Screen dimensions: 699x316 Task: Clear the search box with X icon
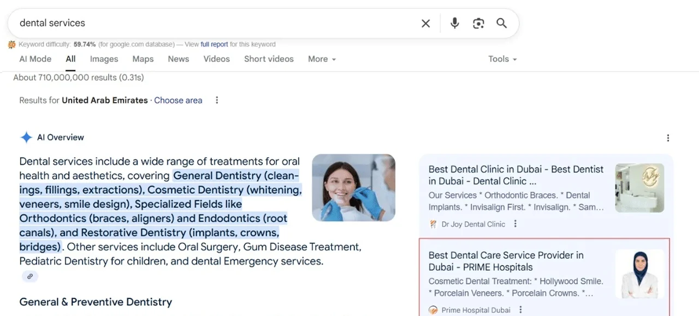point(425,23)
